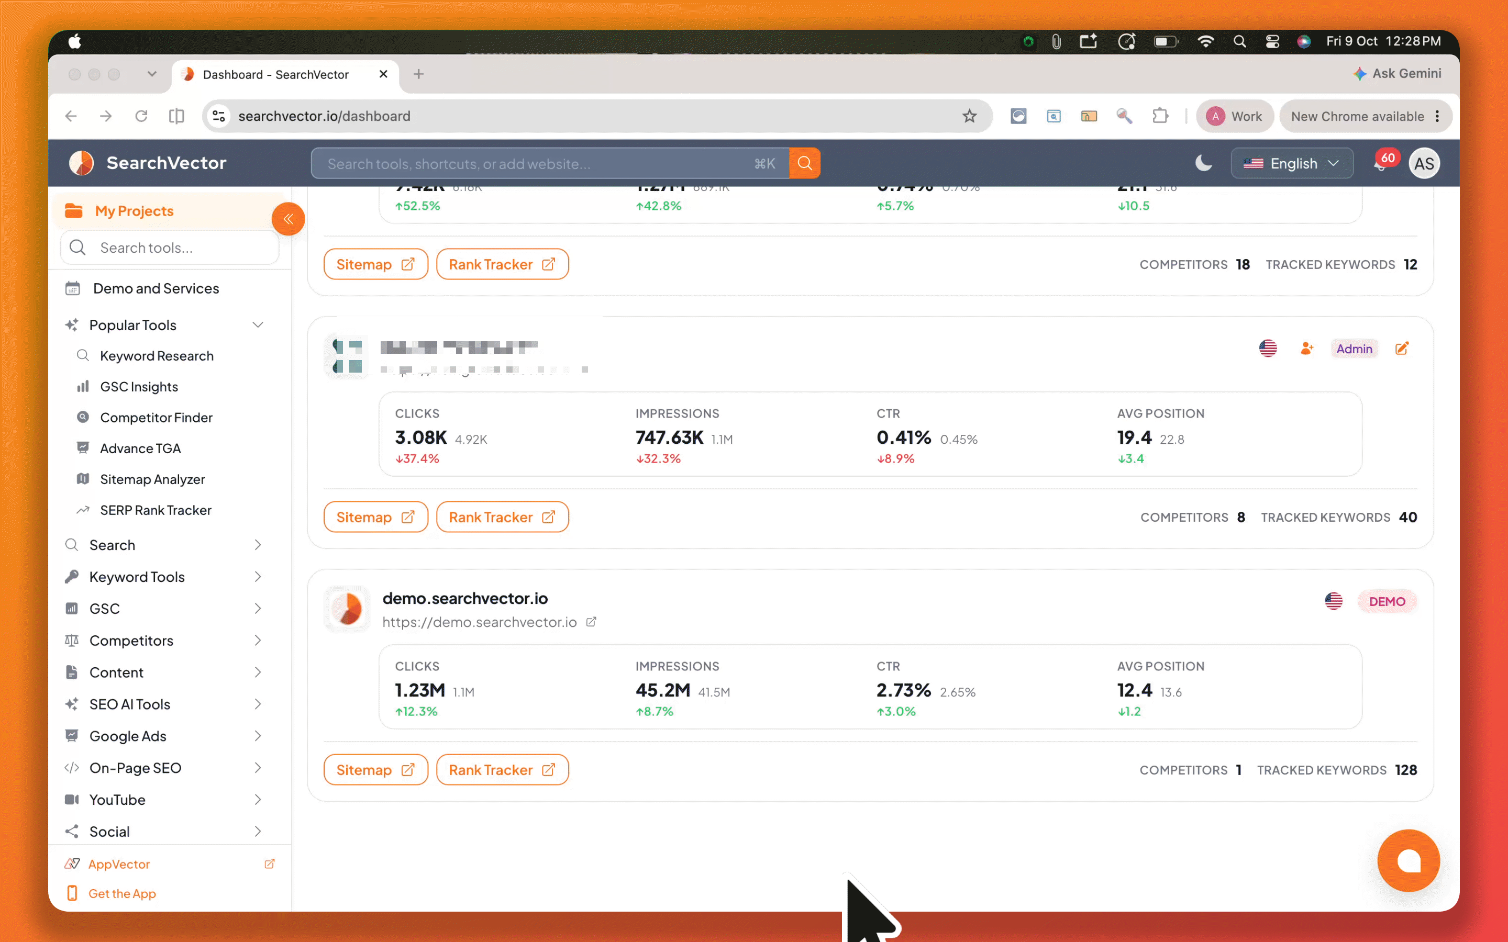1508x942 pixels.
Task: Open Rank Tracker for demo.searchvector.io project
Action: pos(502,769)
